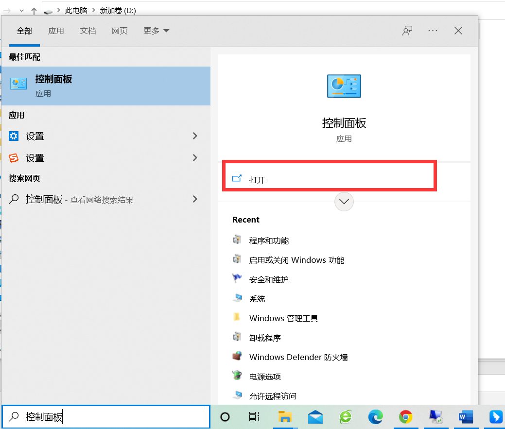Click the search box containing 控制面板
This screenshot has width=505, height=429.
106,417
